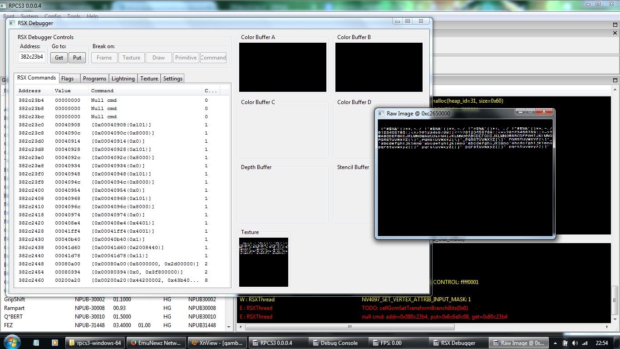Click the Texture preview thumbnail

[264, 262]
